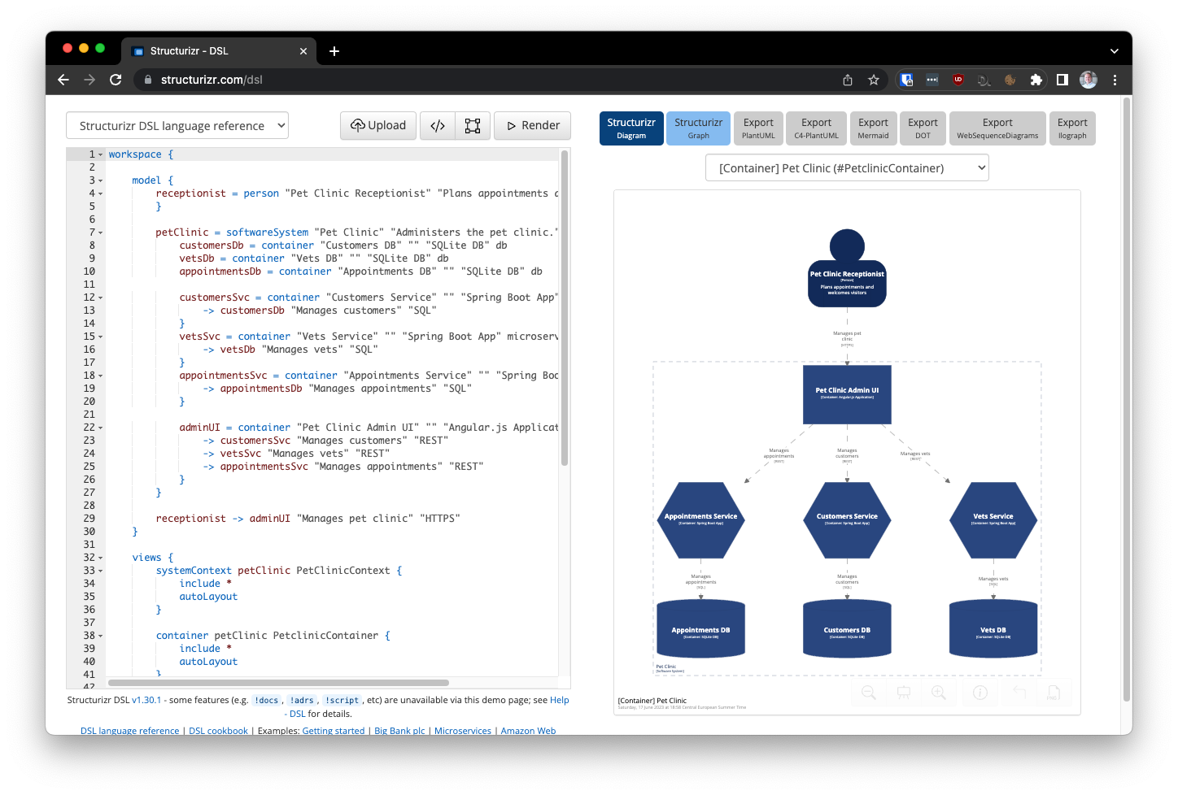Open the Help link
Viewport: 1178px width, 795px height.
point(560,700)
